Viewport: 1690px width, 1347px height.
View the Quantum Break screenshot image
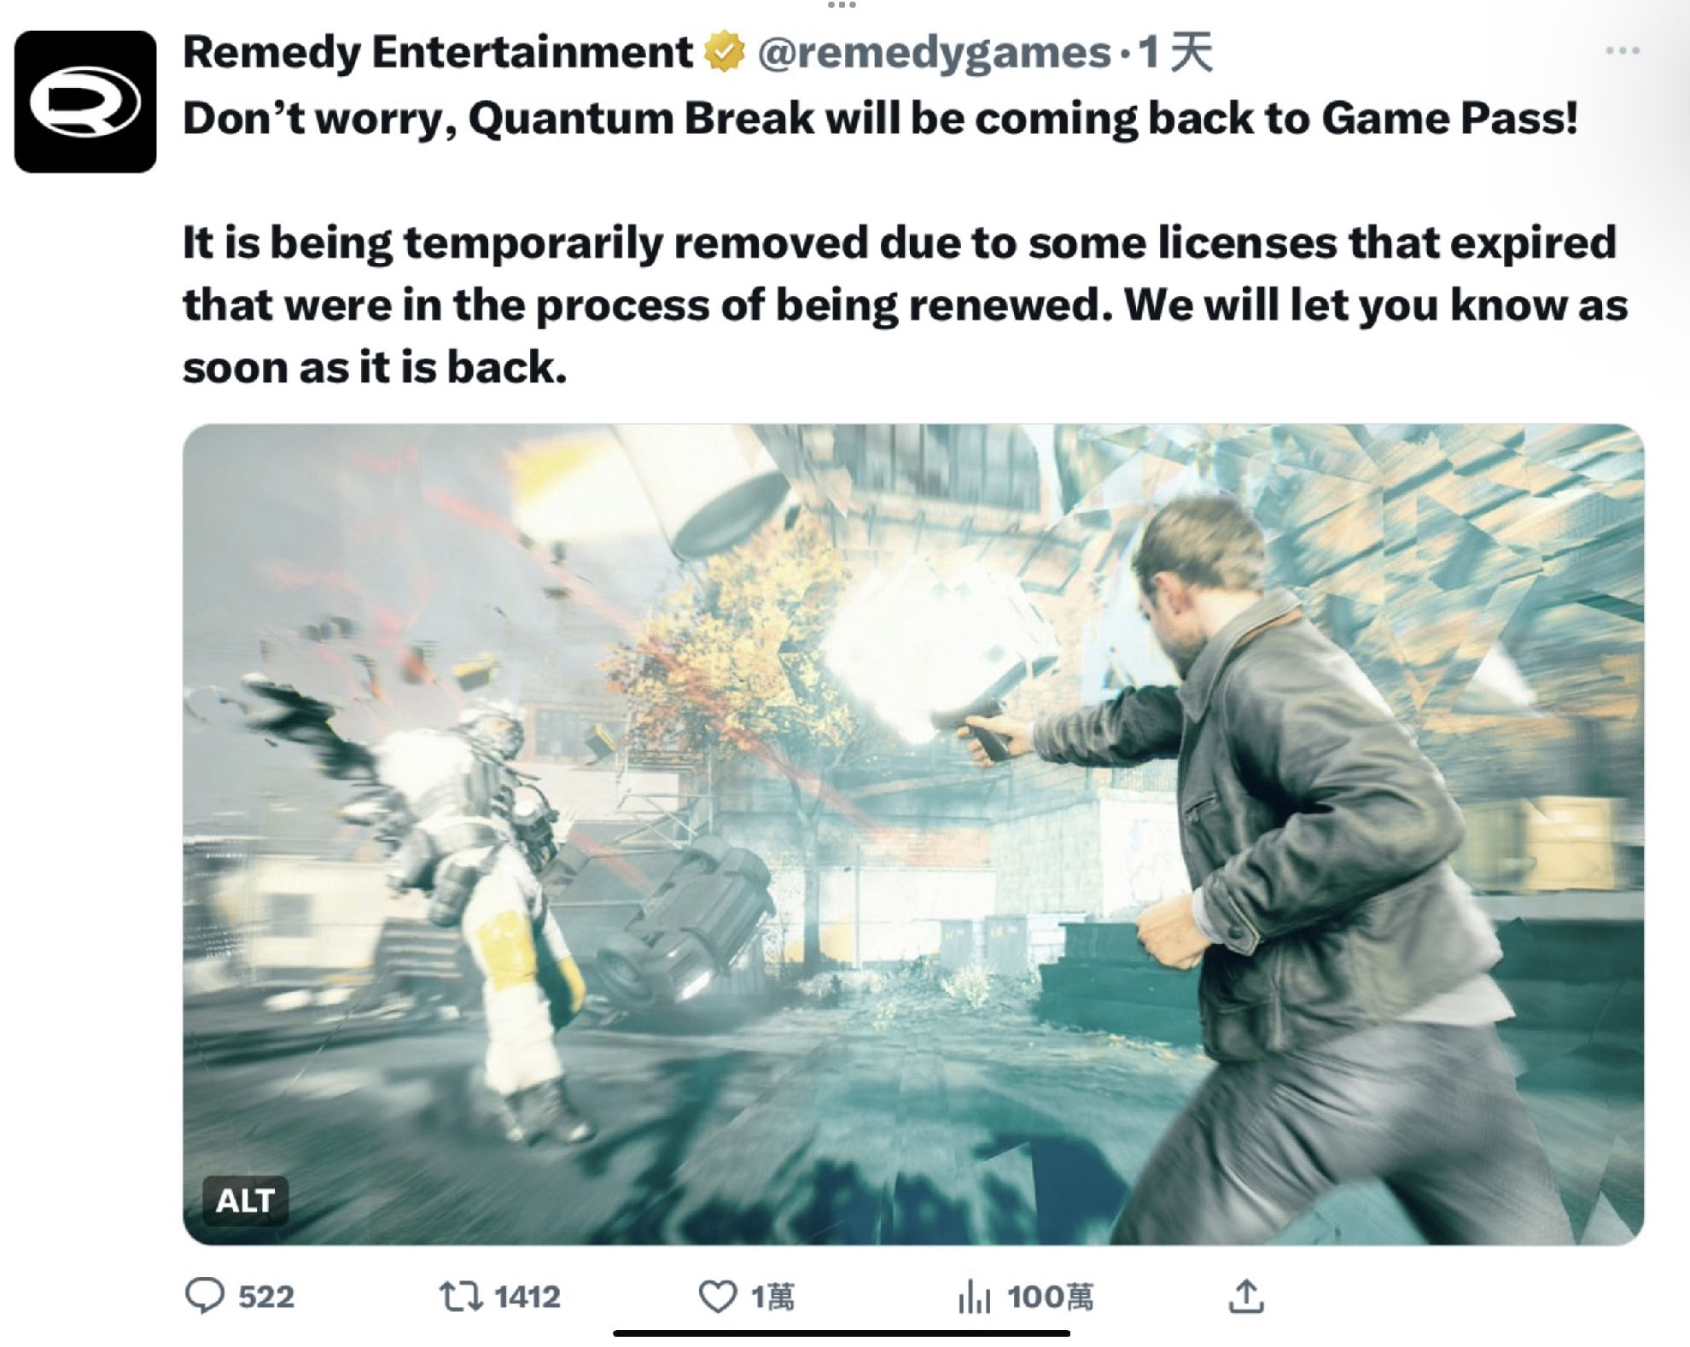(x=913, y=834)
